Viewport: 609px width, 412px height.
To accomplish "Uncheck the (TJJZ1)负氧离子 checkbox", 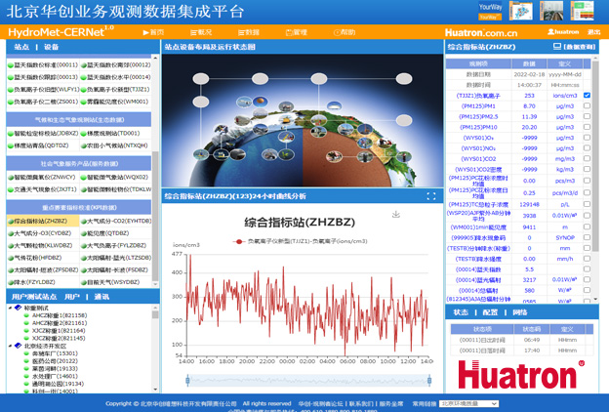I will [587, 96].
